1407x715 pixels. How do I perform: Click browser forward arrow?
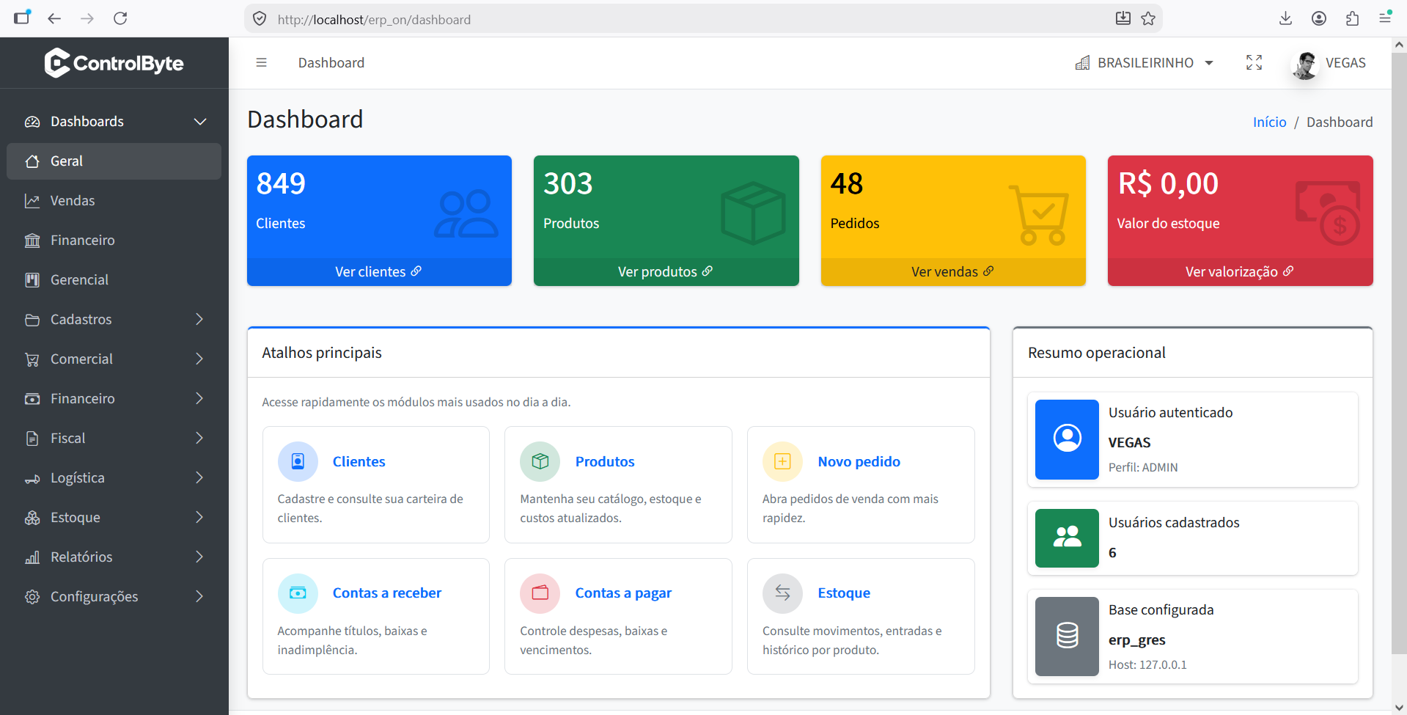click(x=87, y=18)
